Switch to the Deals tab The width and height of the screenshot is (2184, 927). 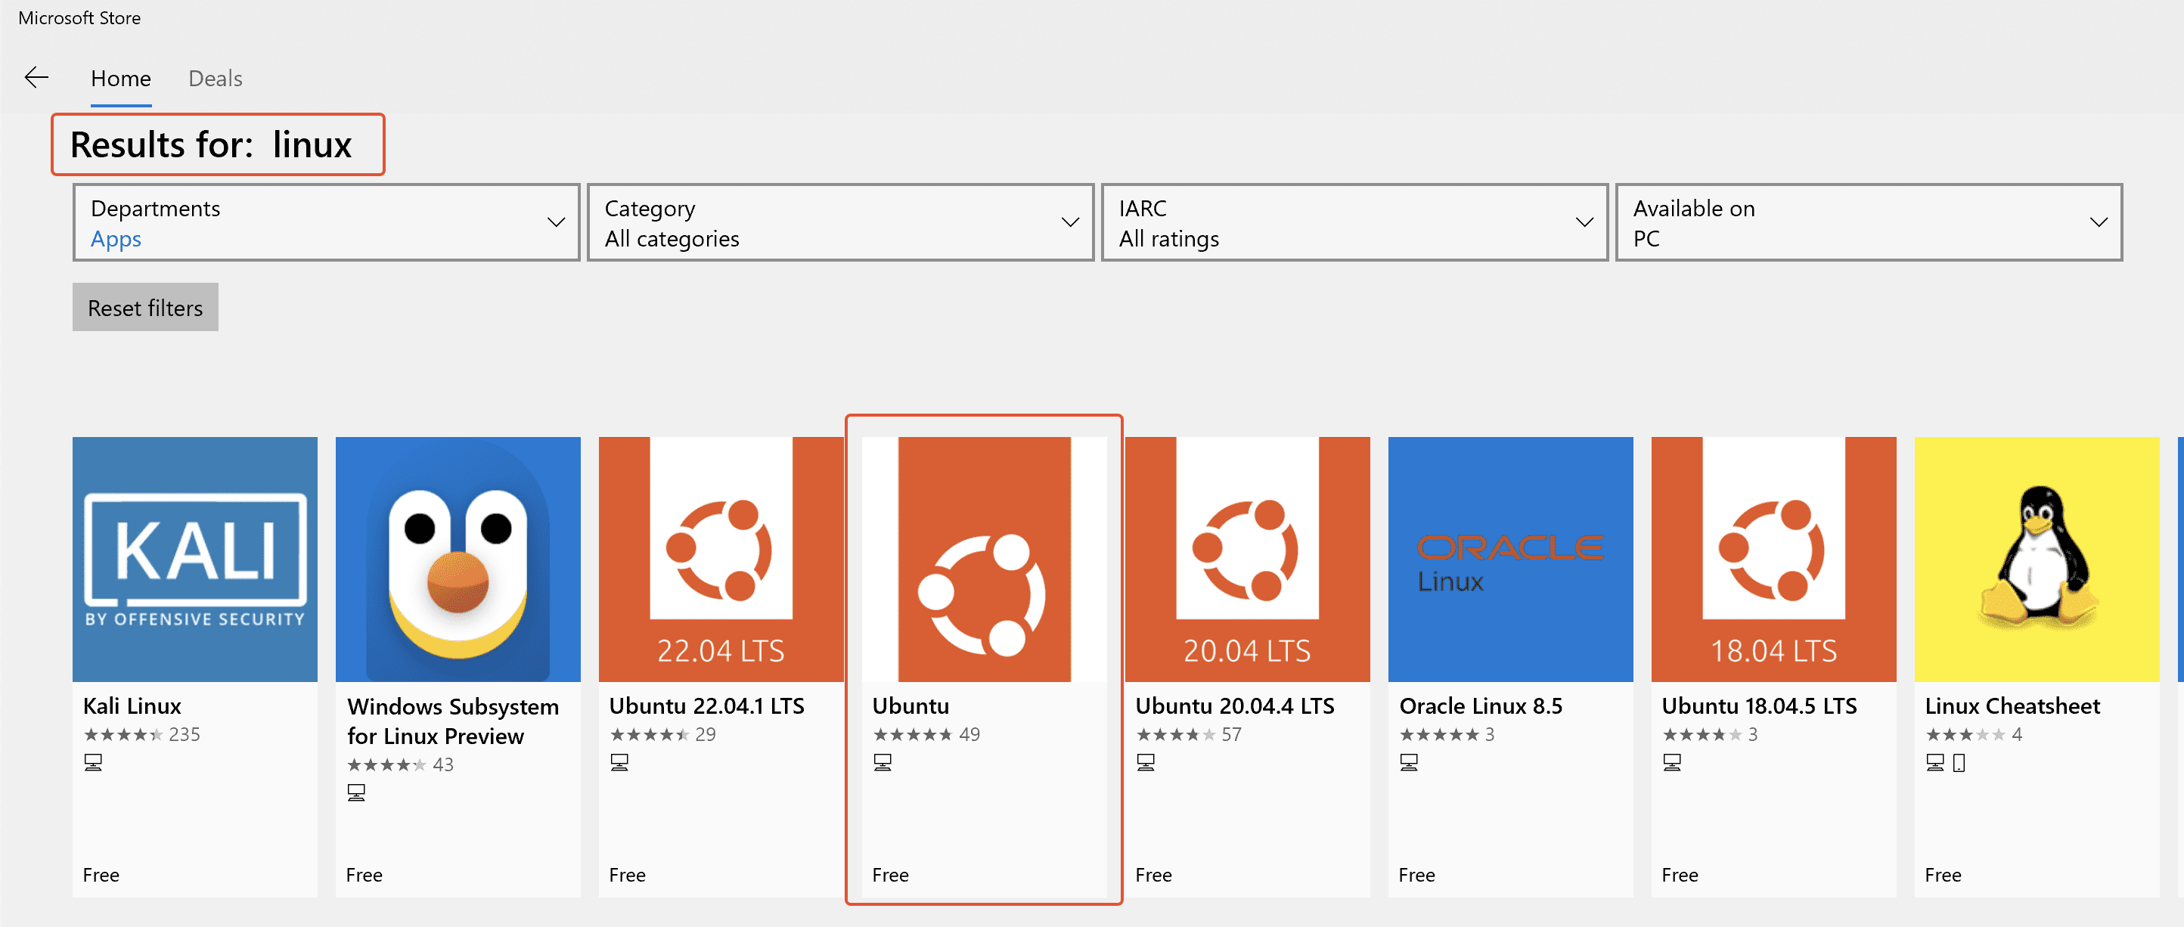point(216,78)
